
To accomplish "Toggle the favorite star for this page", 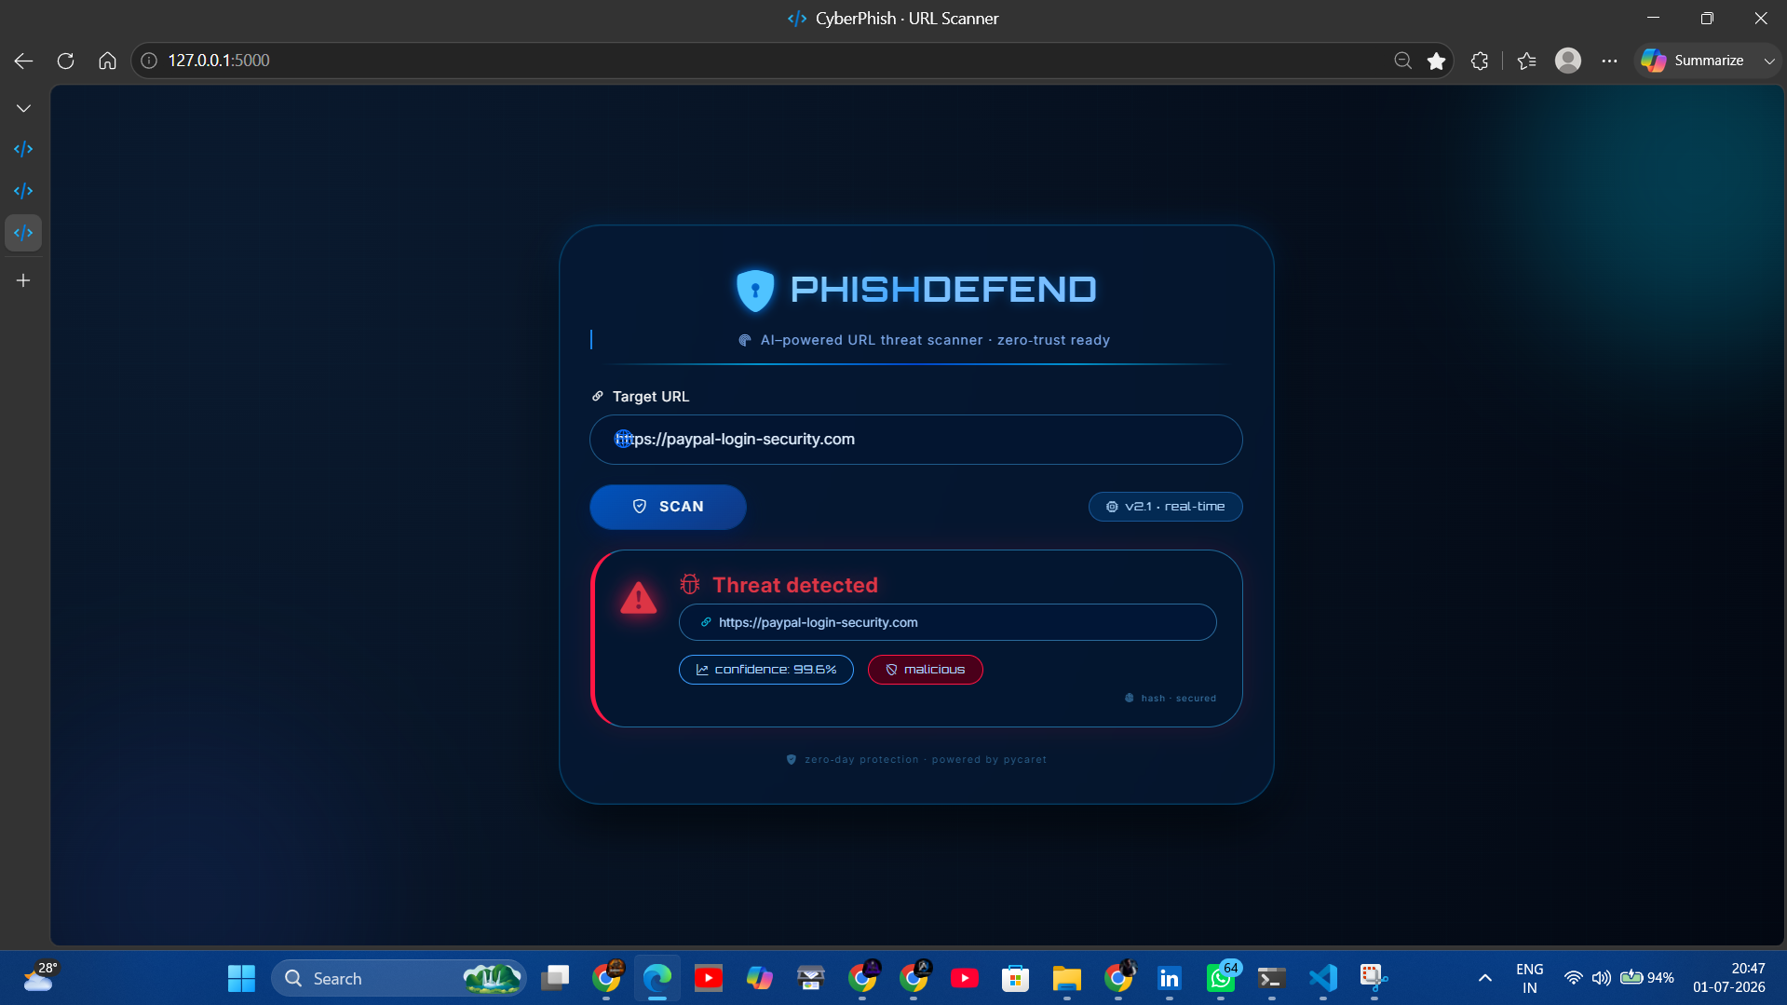I will 1436,61.
